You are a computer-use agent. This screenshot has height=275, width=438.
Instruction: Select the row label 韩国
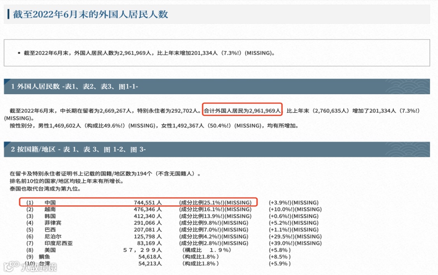pos(50,216)
